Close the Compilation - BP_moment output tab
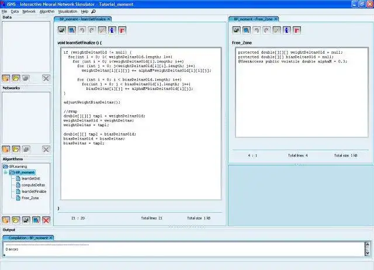Viewport: 374px width, 270px height. click(51, 238)
